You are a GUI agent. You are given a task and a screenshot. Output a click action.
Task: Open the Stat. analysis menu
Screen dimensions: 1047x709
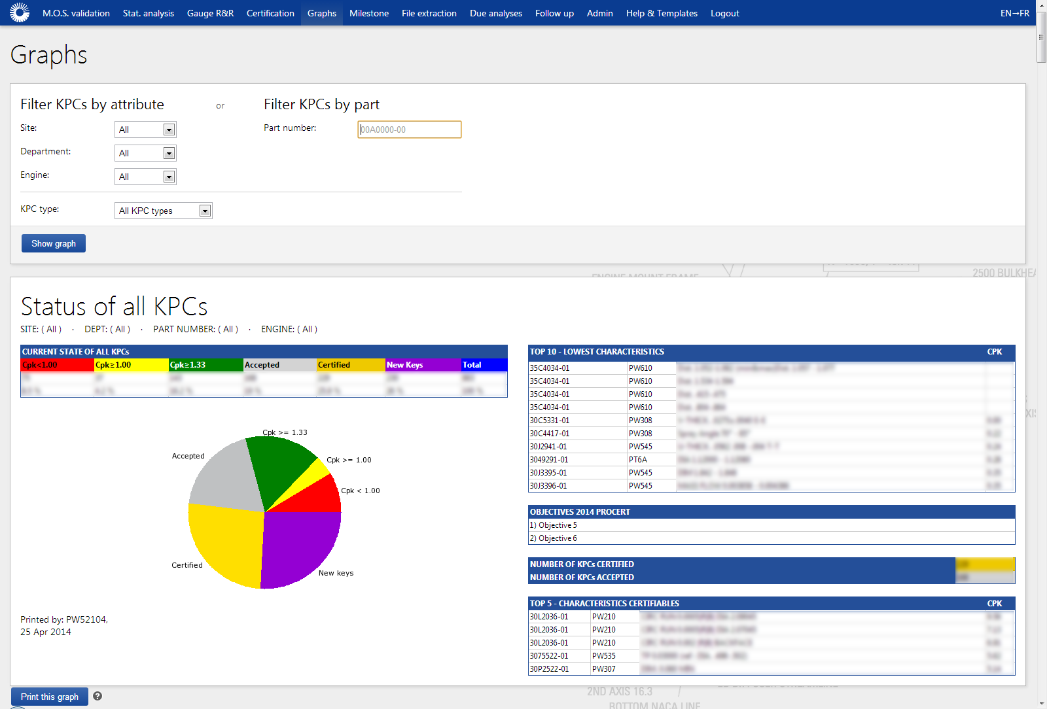149,13
